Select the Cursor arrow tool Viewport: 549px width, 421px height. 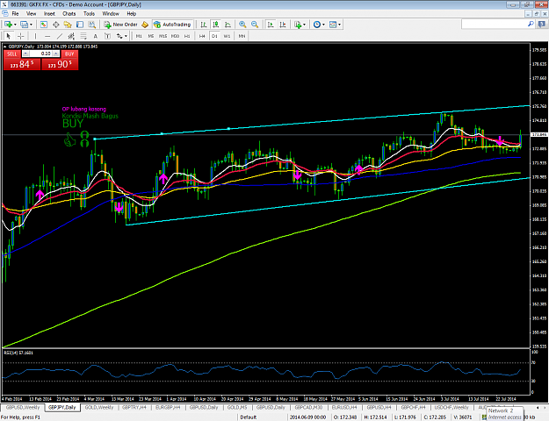click(9, 36)
